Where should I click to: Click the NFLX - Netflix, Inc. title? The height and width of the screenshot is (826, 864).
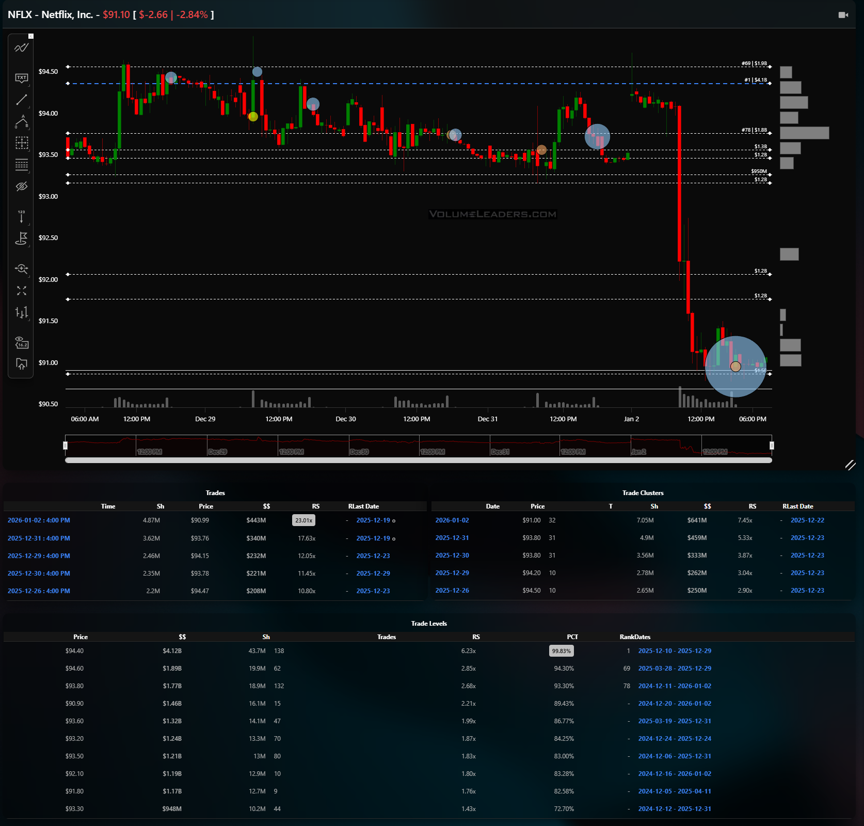click(x=50, y=14)
